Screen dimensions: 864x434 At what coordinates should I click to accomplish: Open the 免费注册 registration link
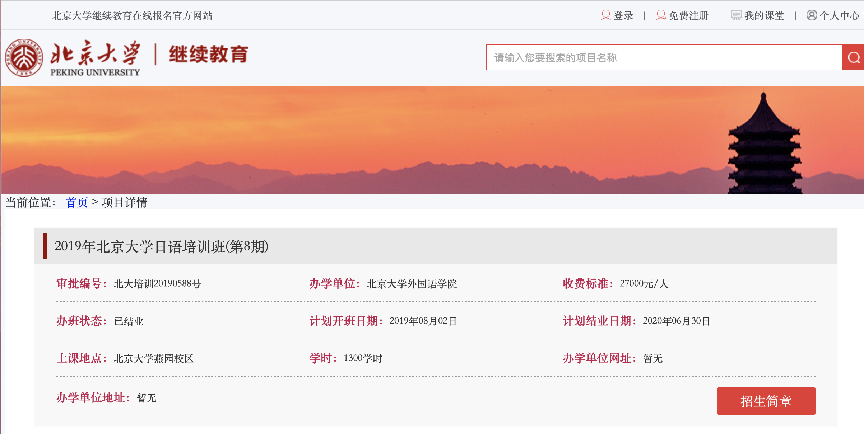tap(688, 16)
